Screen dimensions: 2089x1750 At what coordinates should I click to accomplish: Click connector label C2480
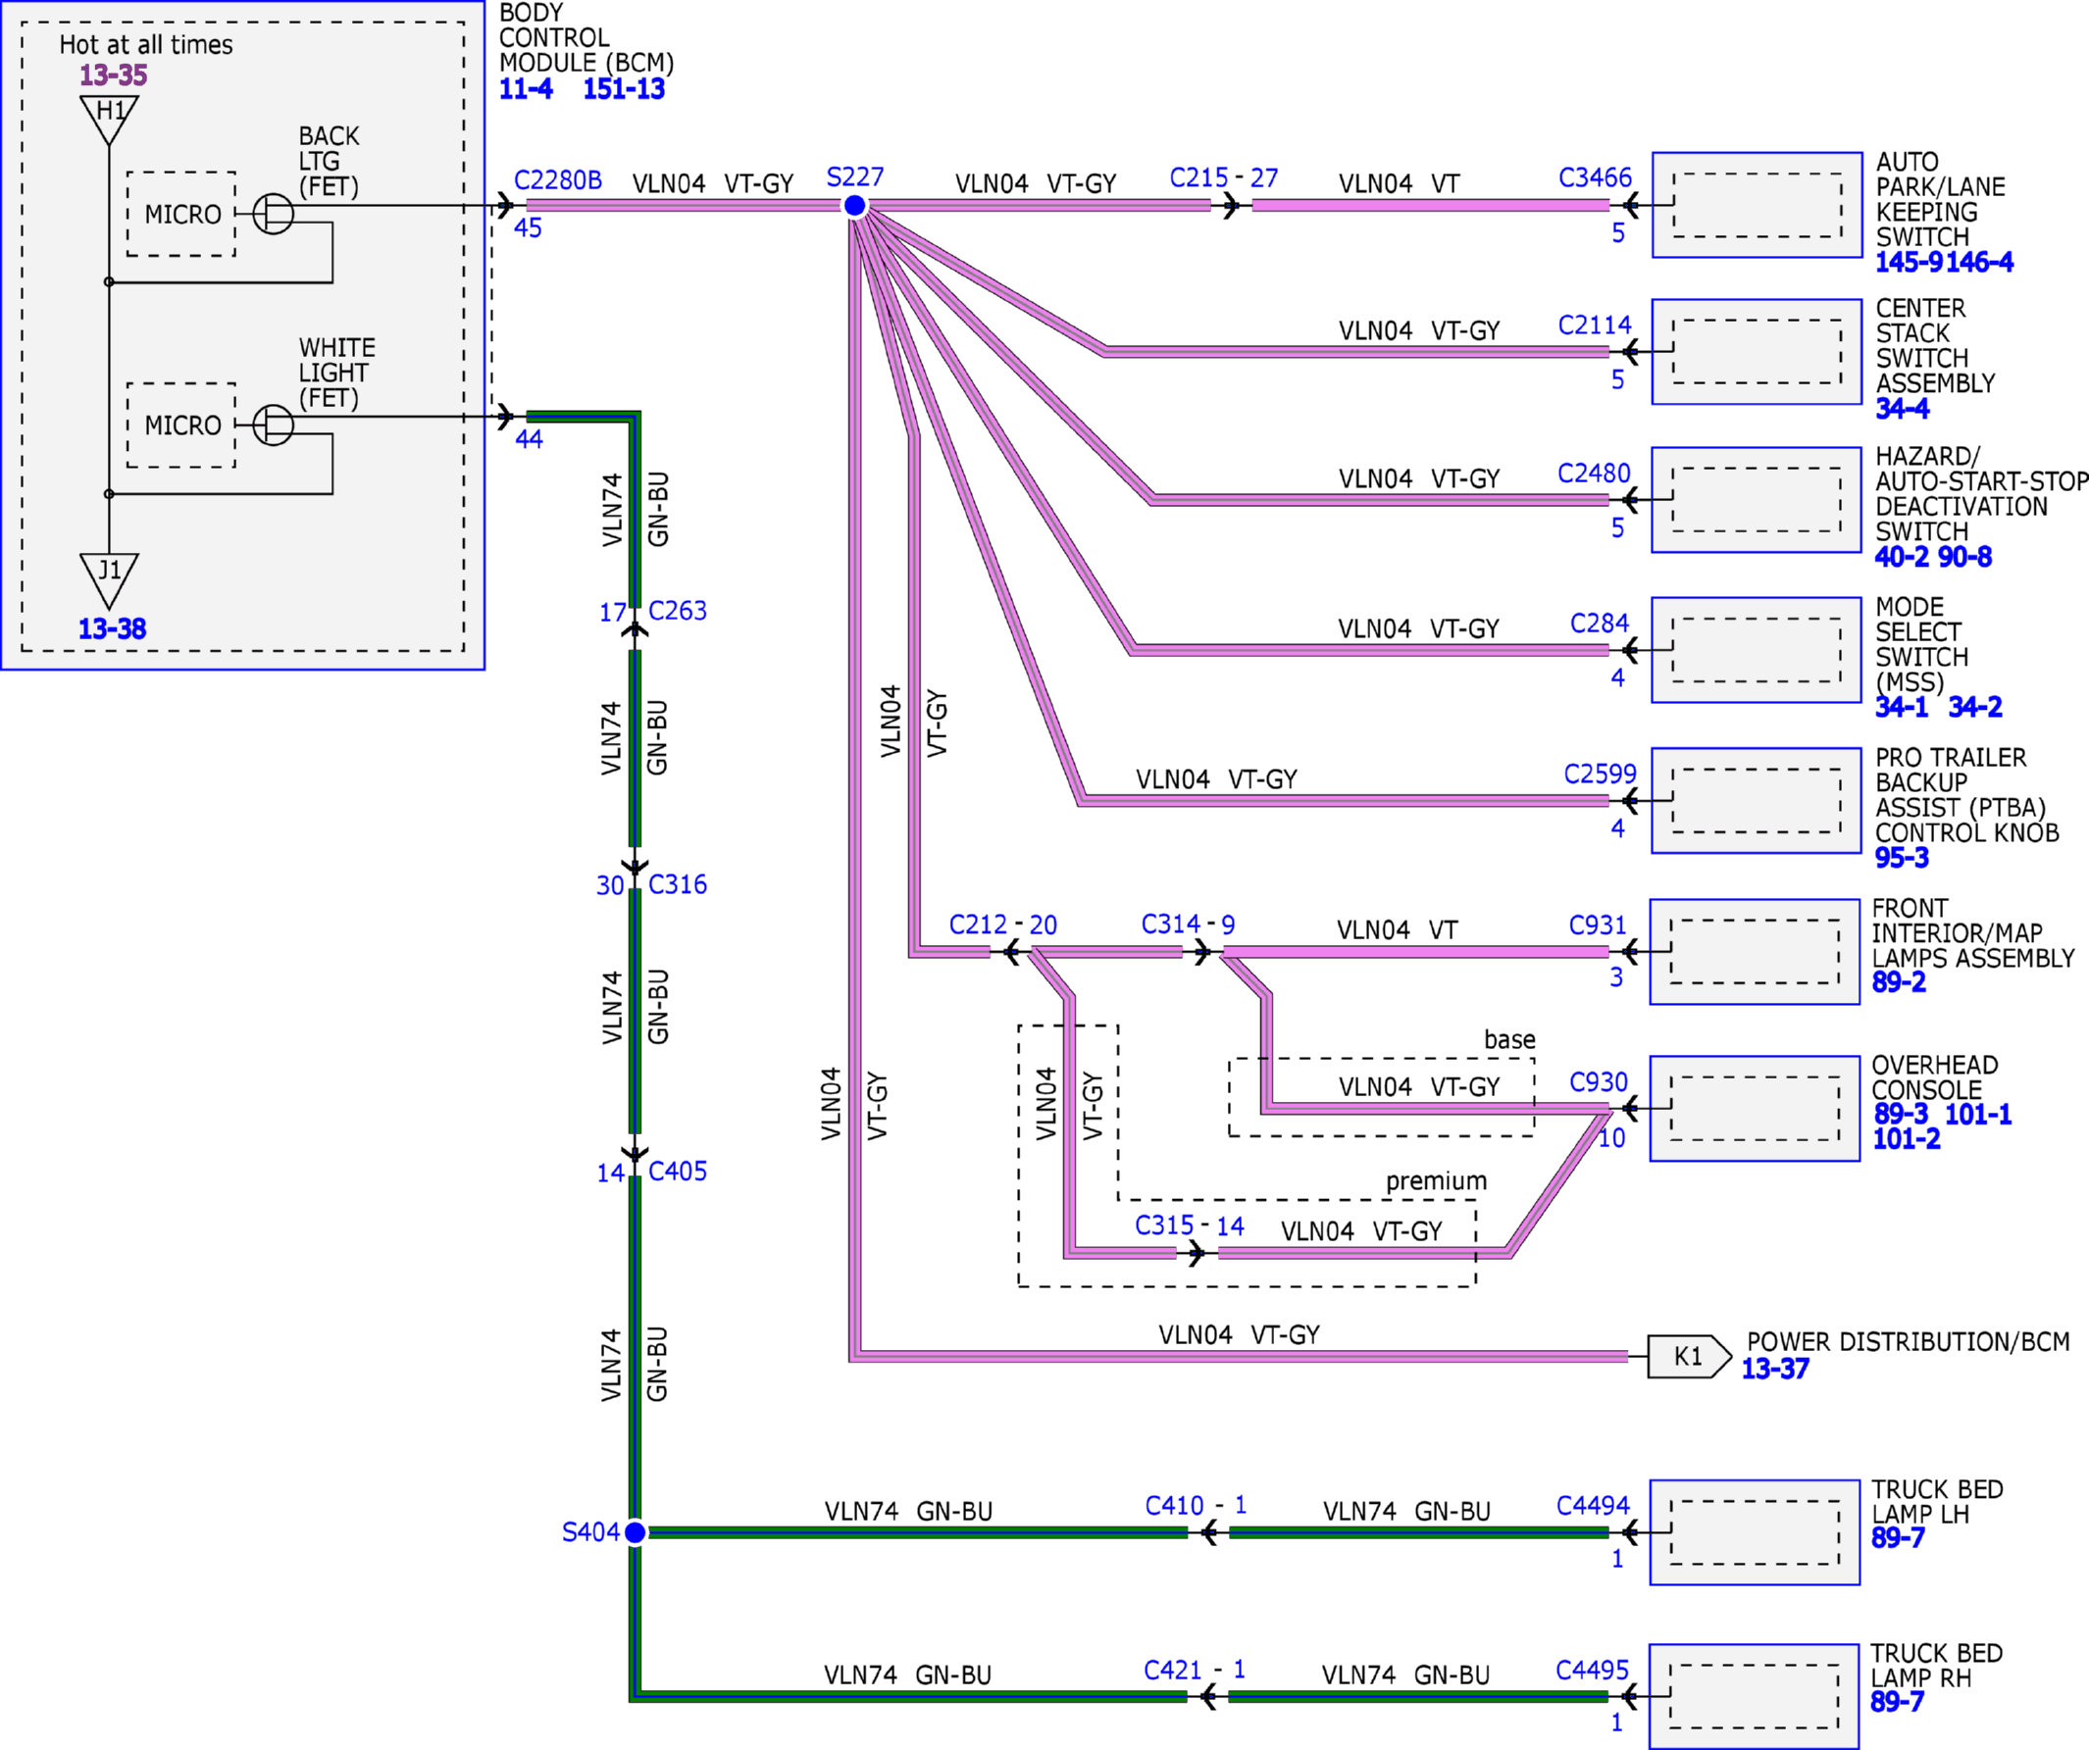coord(1595,474)
